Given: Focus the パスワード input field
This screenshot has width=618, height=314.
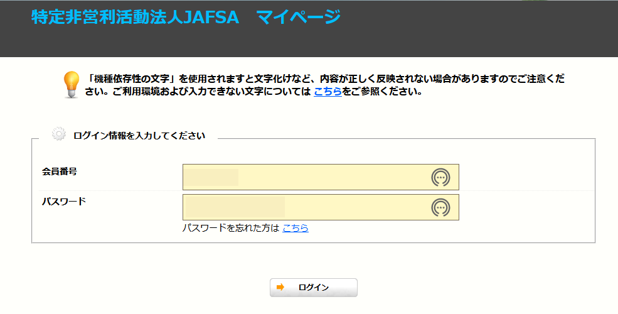Looking at the screenshot, I should pos(321,207).
